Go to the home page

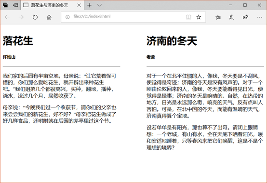pyautogui.click(x=49, y=17)
